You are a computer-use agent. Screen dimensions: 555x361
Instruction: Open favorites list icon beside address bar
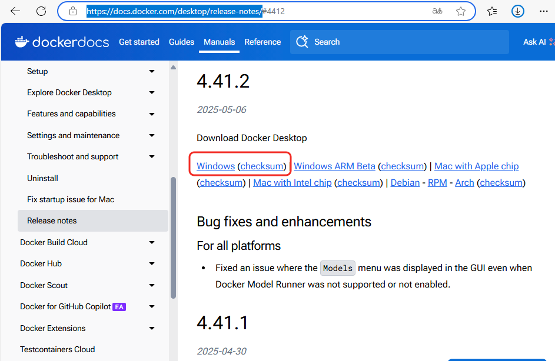[x=492, y=11]
